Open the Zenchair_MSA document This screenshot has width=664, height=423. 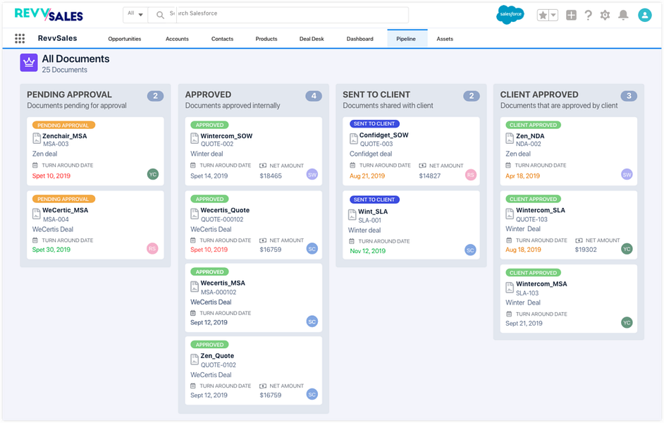coord(64,136)
